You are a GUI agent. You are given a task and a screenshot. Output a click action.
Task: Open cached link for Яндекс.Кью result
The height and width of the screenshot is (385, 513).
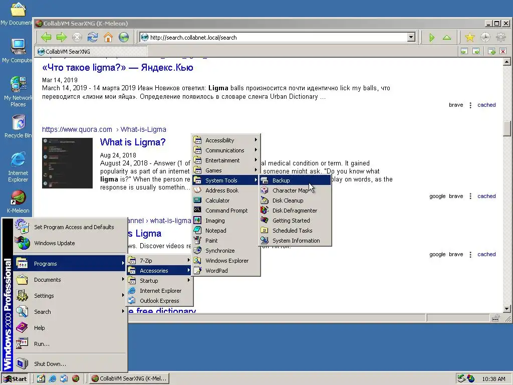tap(486, 105)
